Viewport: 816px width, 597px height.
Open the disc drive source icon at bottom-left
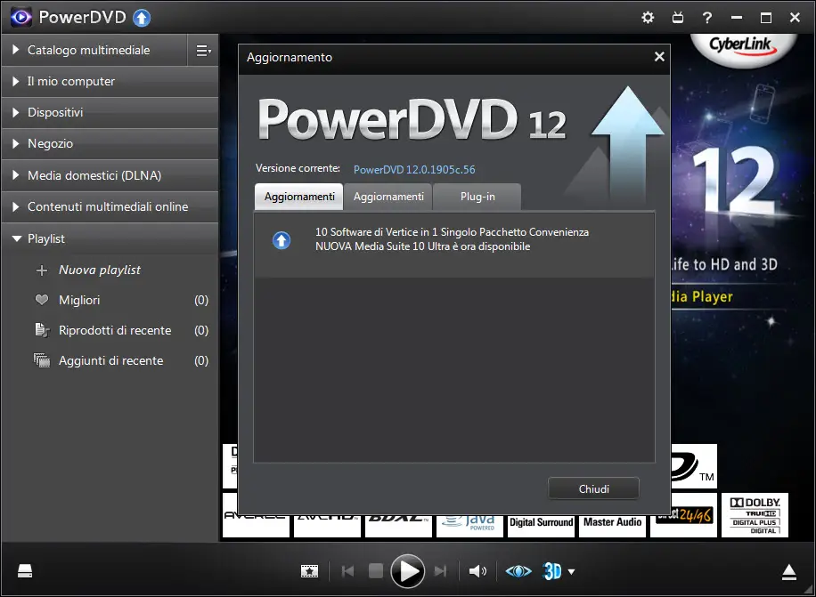click(x=25, y=571)
